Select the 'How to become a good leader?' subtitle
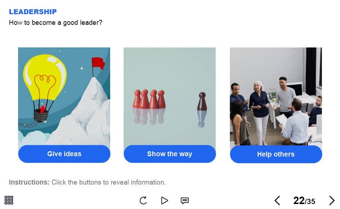 (x=56, y=23)
